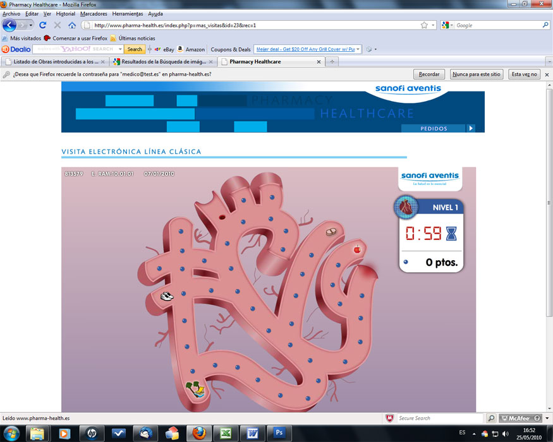Open the Mejier deal grill cover link
Screen dimensions: 553x442
coord(305,49)
